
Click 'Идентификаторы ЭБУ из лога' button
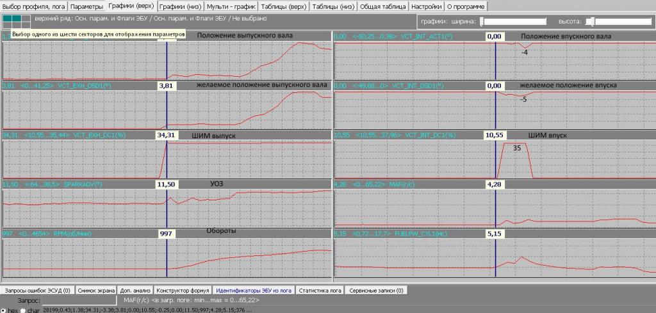(x=254, y=291)
